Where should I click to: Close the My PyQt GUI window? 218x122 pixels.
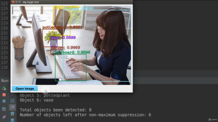13,2
